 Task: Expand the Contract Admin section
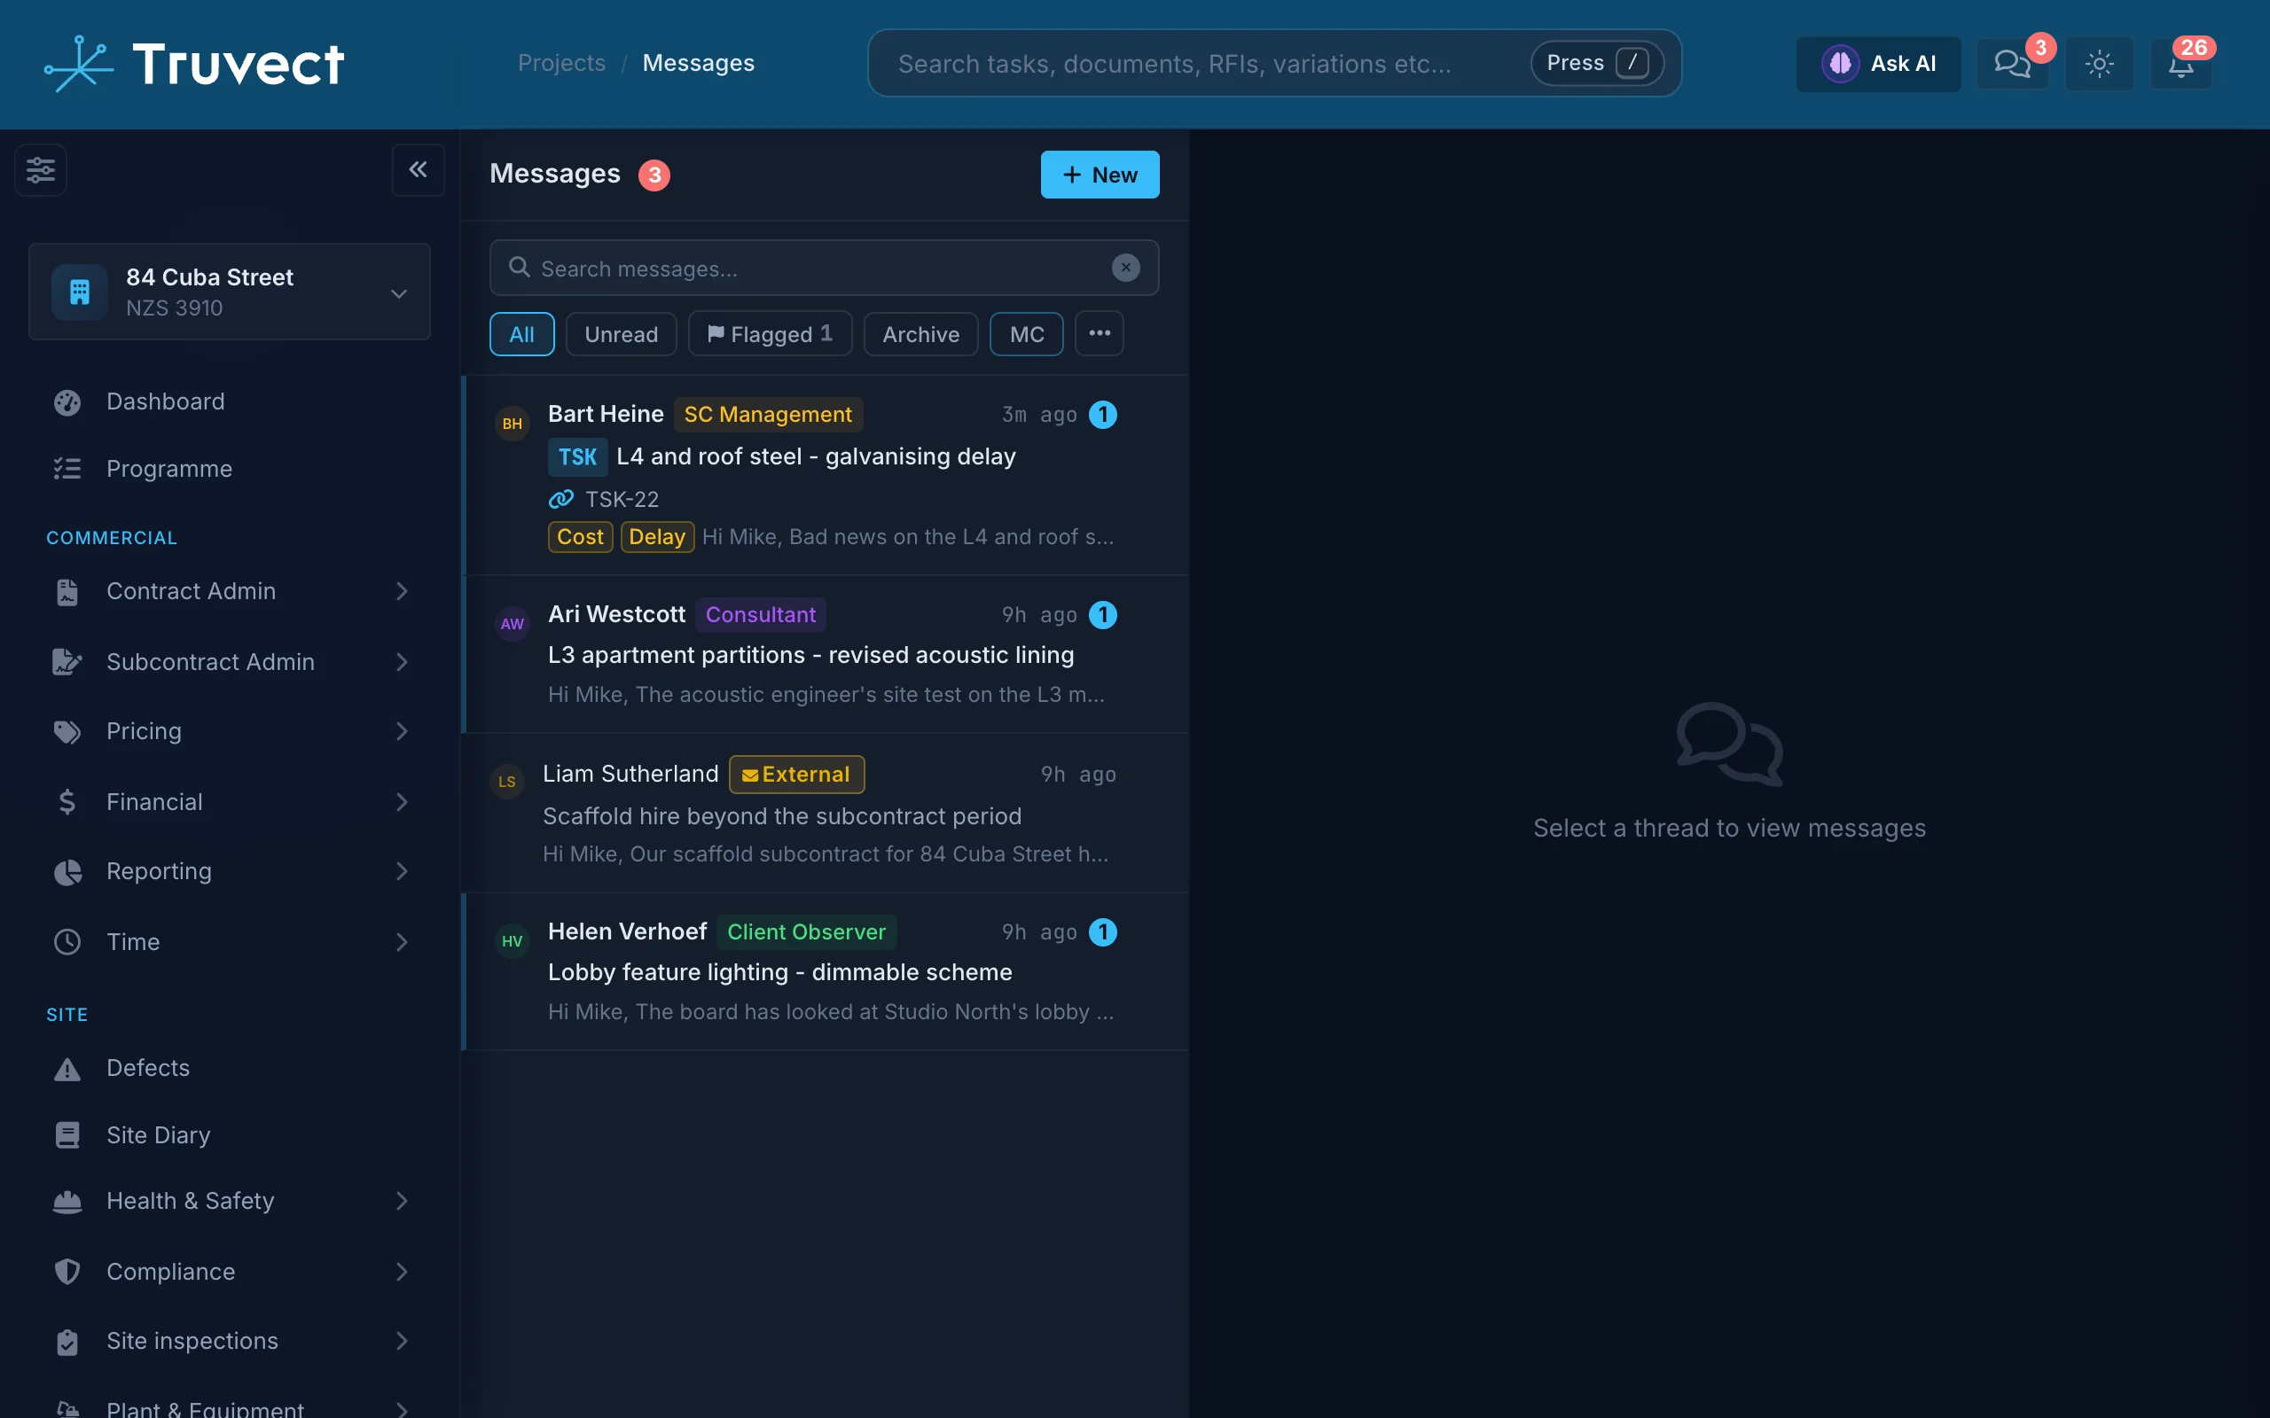(x=230, y=592)
